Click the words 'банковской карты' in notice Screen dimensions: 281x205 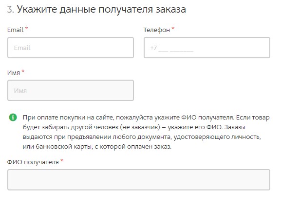pyautogui.click(x=64, y=147)
